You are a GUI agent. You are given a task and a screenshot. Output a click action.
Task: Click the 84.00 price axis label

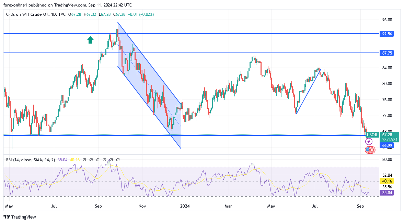tap(387, 68)
